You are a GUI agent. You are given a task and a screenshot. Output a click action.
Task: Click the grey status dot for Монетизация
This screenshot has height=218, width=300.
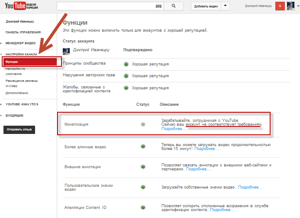click(143, 124)
